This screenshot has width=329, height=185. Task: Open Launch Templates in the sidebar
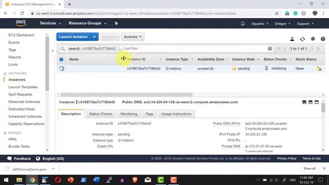(23, 87)
